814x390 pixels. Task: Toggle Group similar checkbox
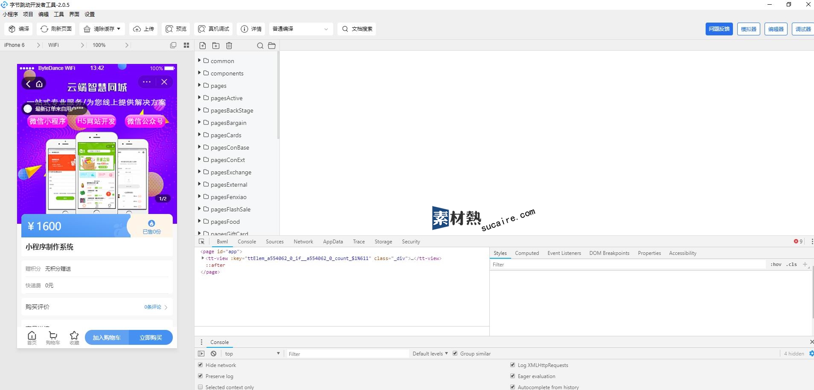tap(455, 353)
